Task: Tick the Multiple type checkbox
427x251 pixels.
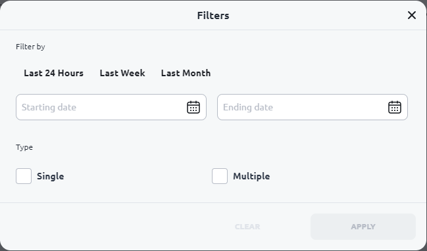Action: (x=220, y=176)
